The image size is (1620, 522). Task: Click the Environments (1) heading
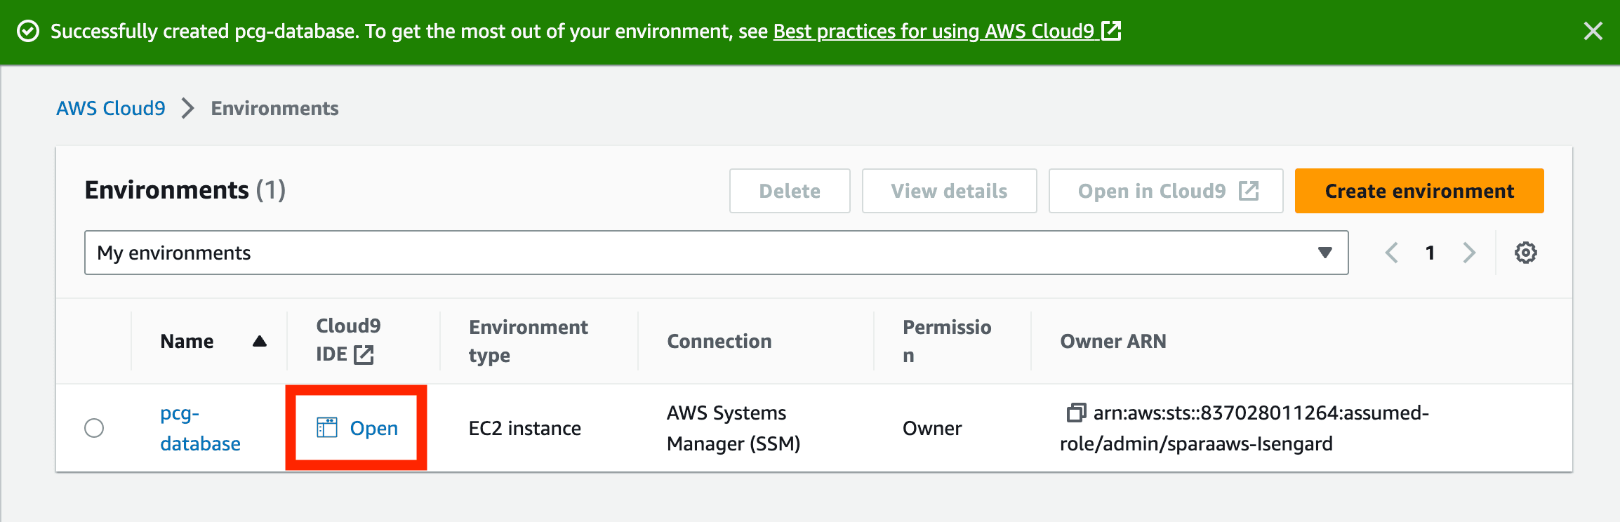coord(185,190)
